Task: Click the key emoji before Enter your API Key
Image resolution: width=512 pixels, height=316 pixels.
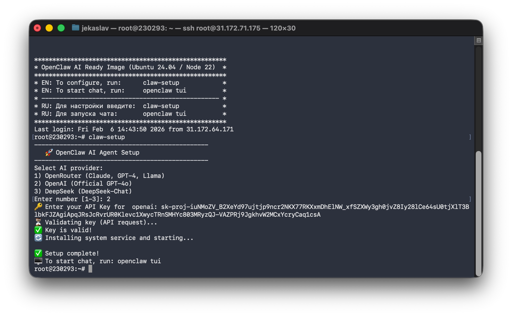Action: click(38, 207)
